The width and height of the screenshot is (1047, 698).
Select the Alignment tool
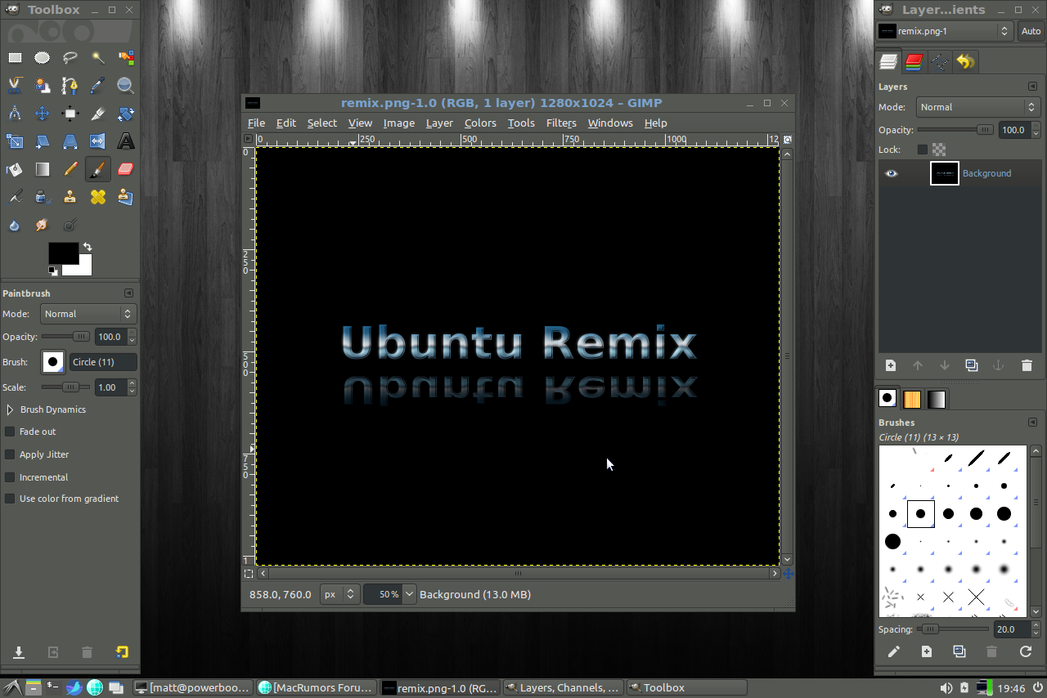click(70, 114)
